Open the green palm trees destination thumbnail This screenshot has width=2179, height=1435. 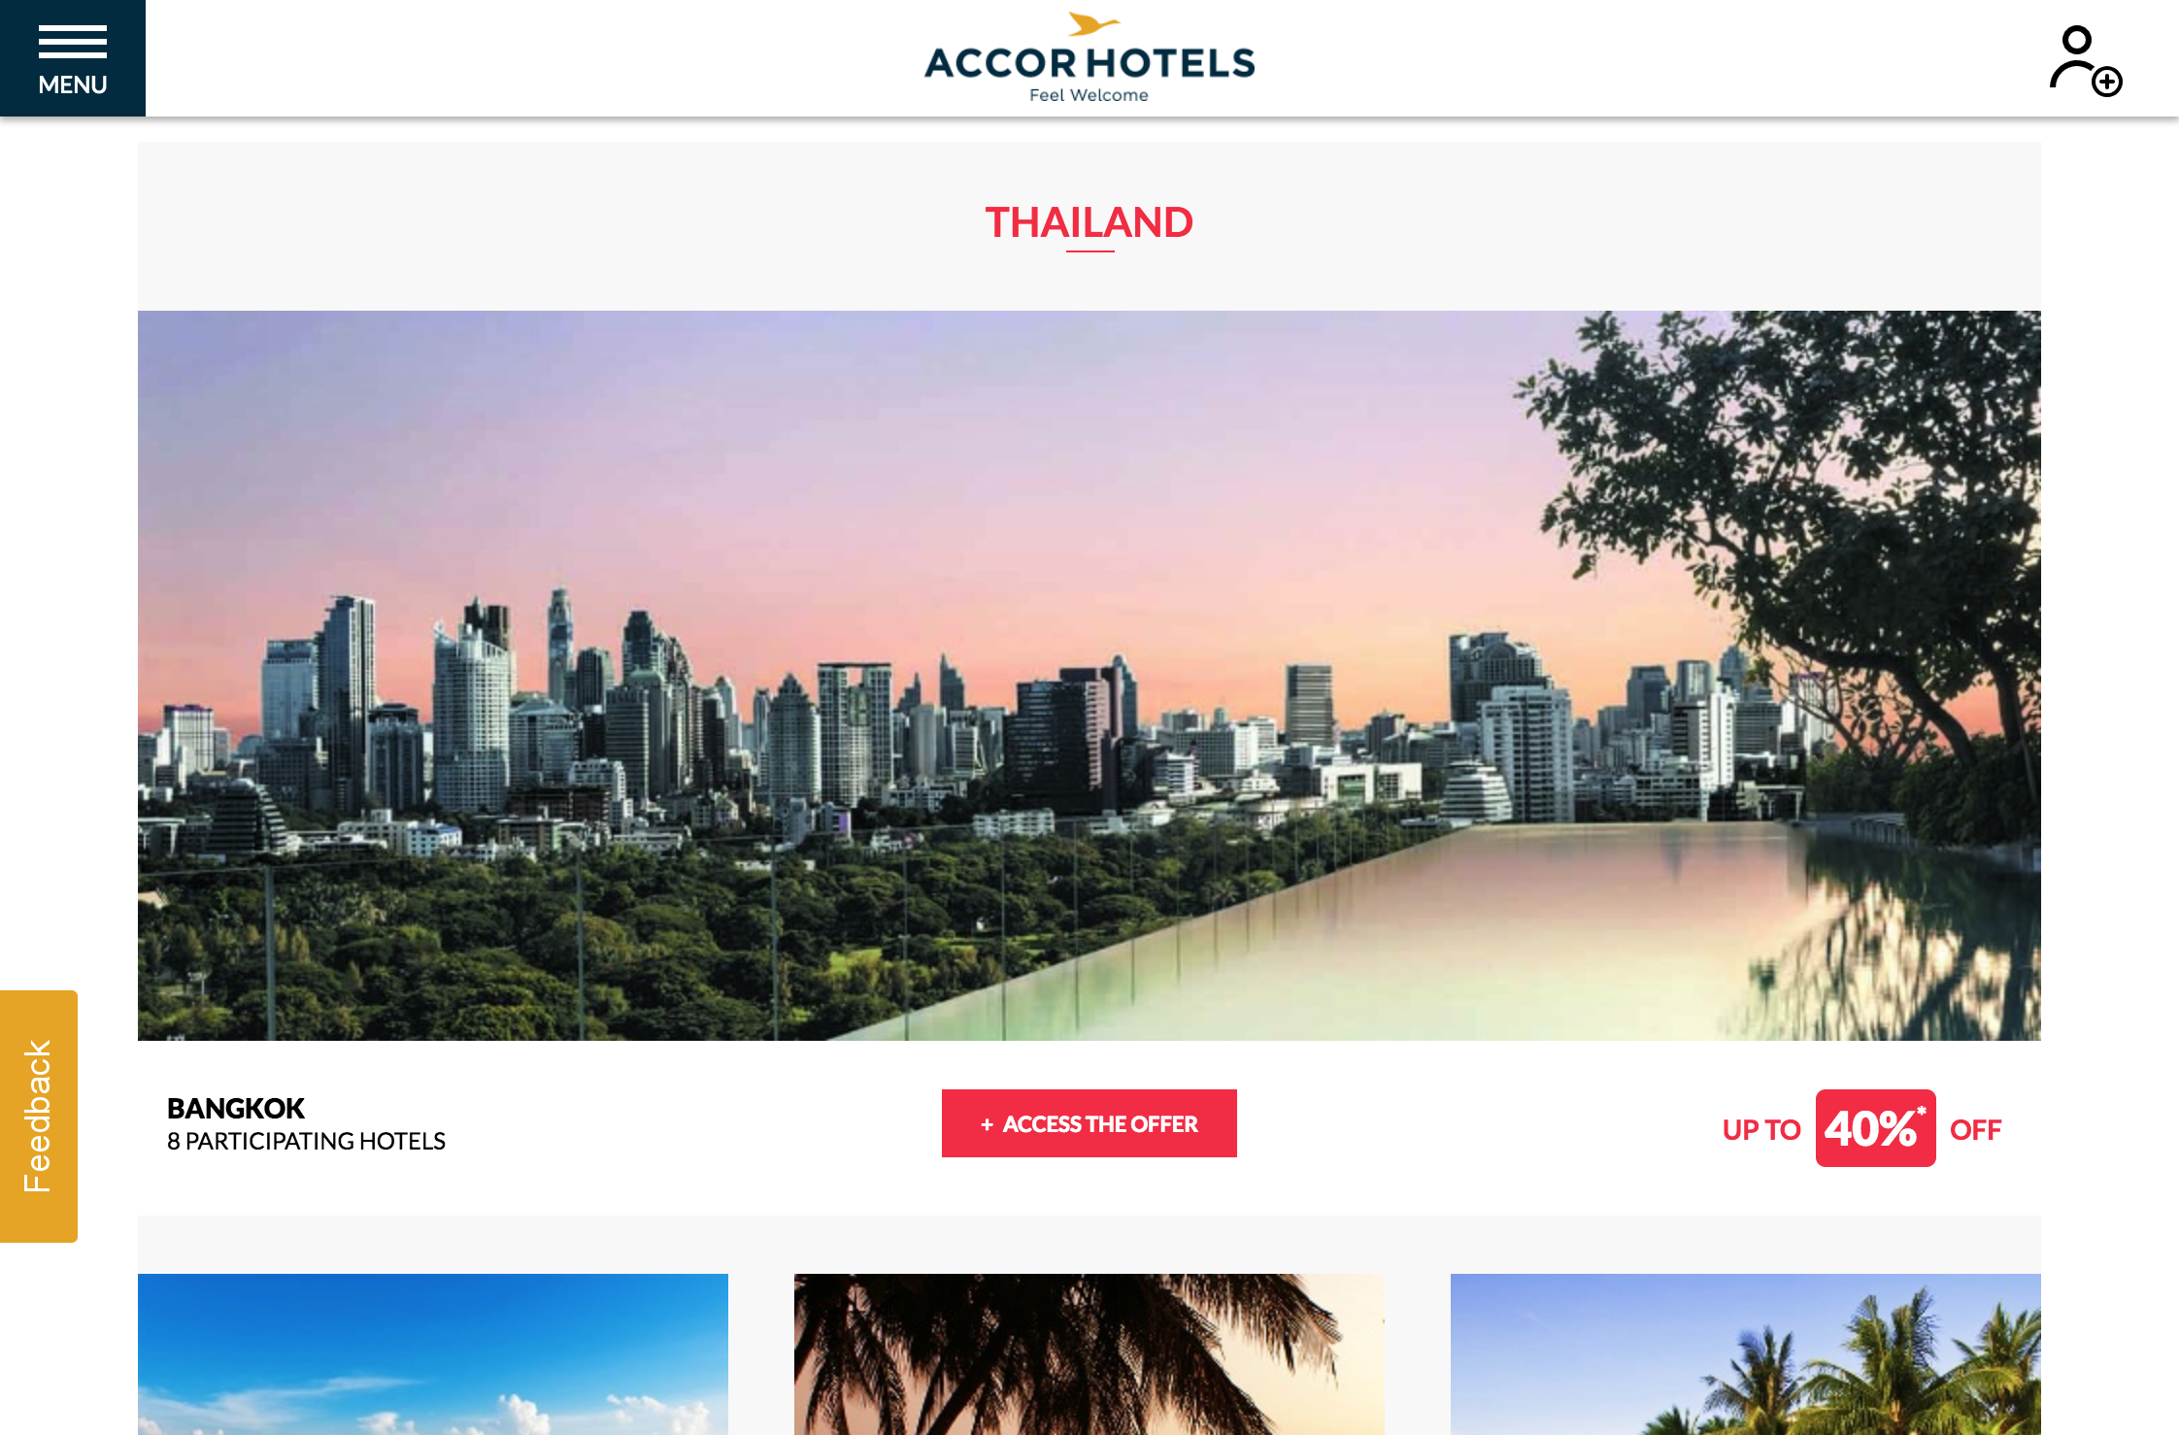(1746, 1354)
